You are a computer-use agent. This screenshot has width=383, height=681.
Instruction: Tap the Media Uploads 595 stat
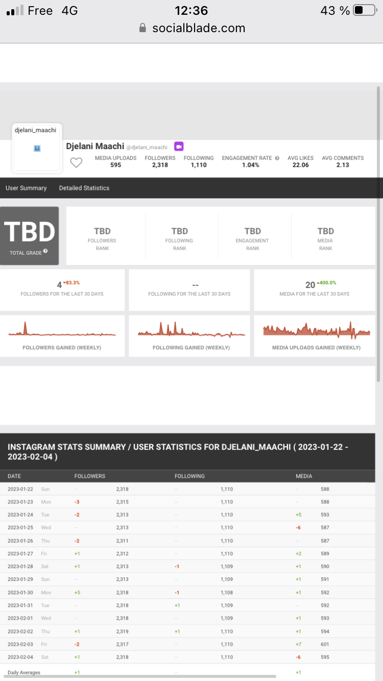pos(116,161)
